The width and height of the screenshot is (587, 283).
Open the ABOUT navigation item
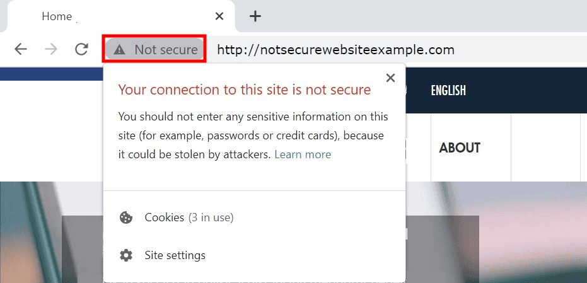(x=460, y=148)
